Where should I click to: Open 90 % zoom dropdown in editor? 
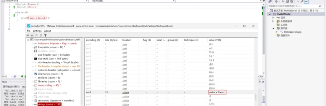[x=12, y=77]
